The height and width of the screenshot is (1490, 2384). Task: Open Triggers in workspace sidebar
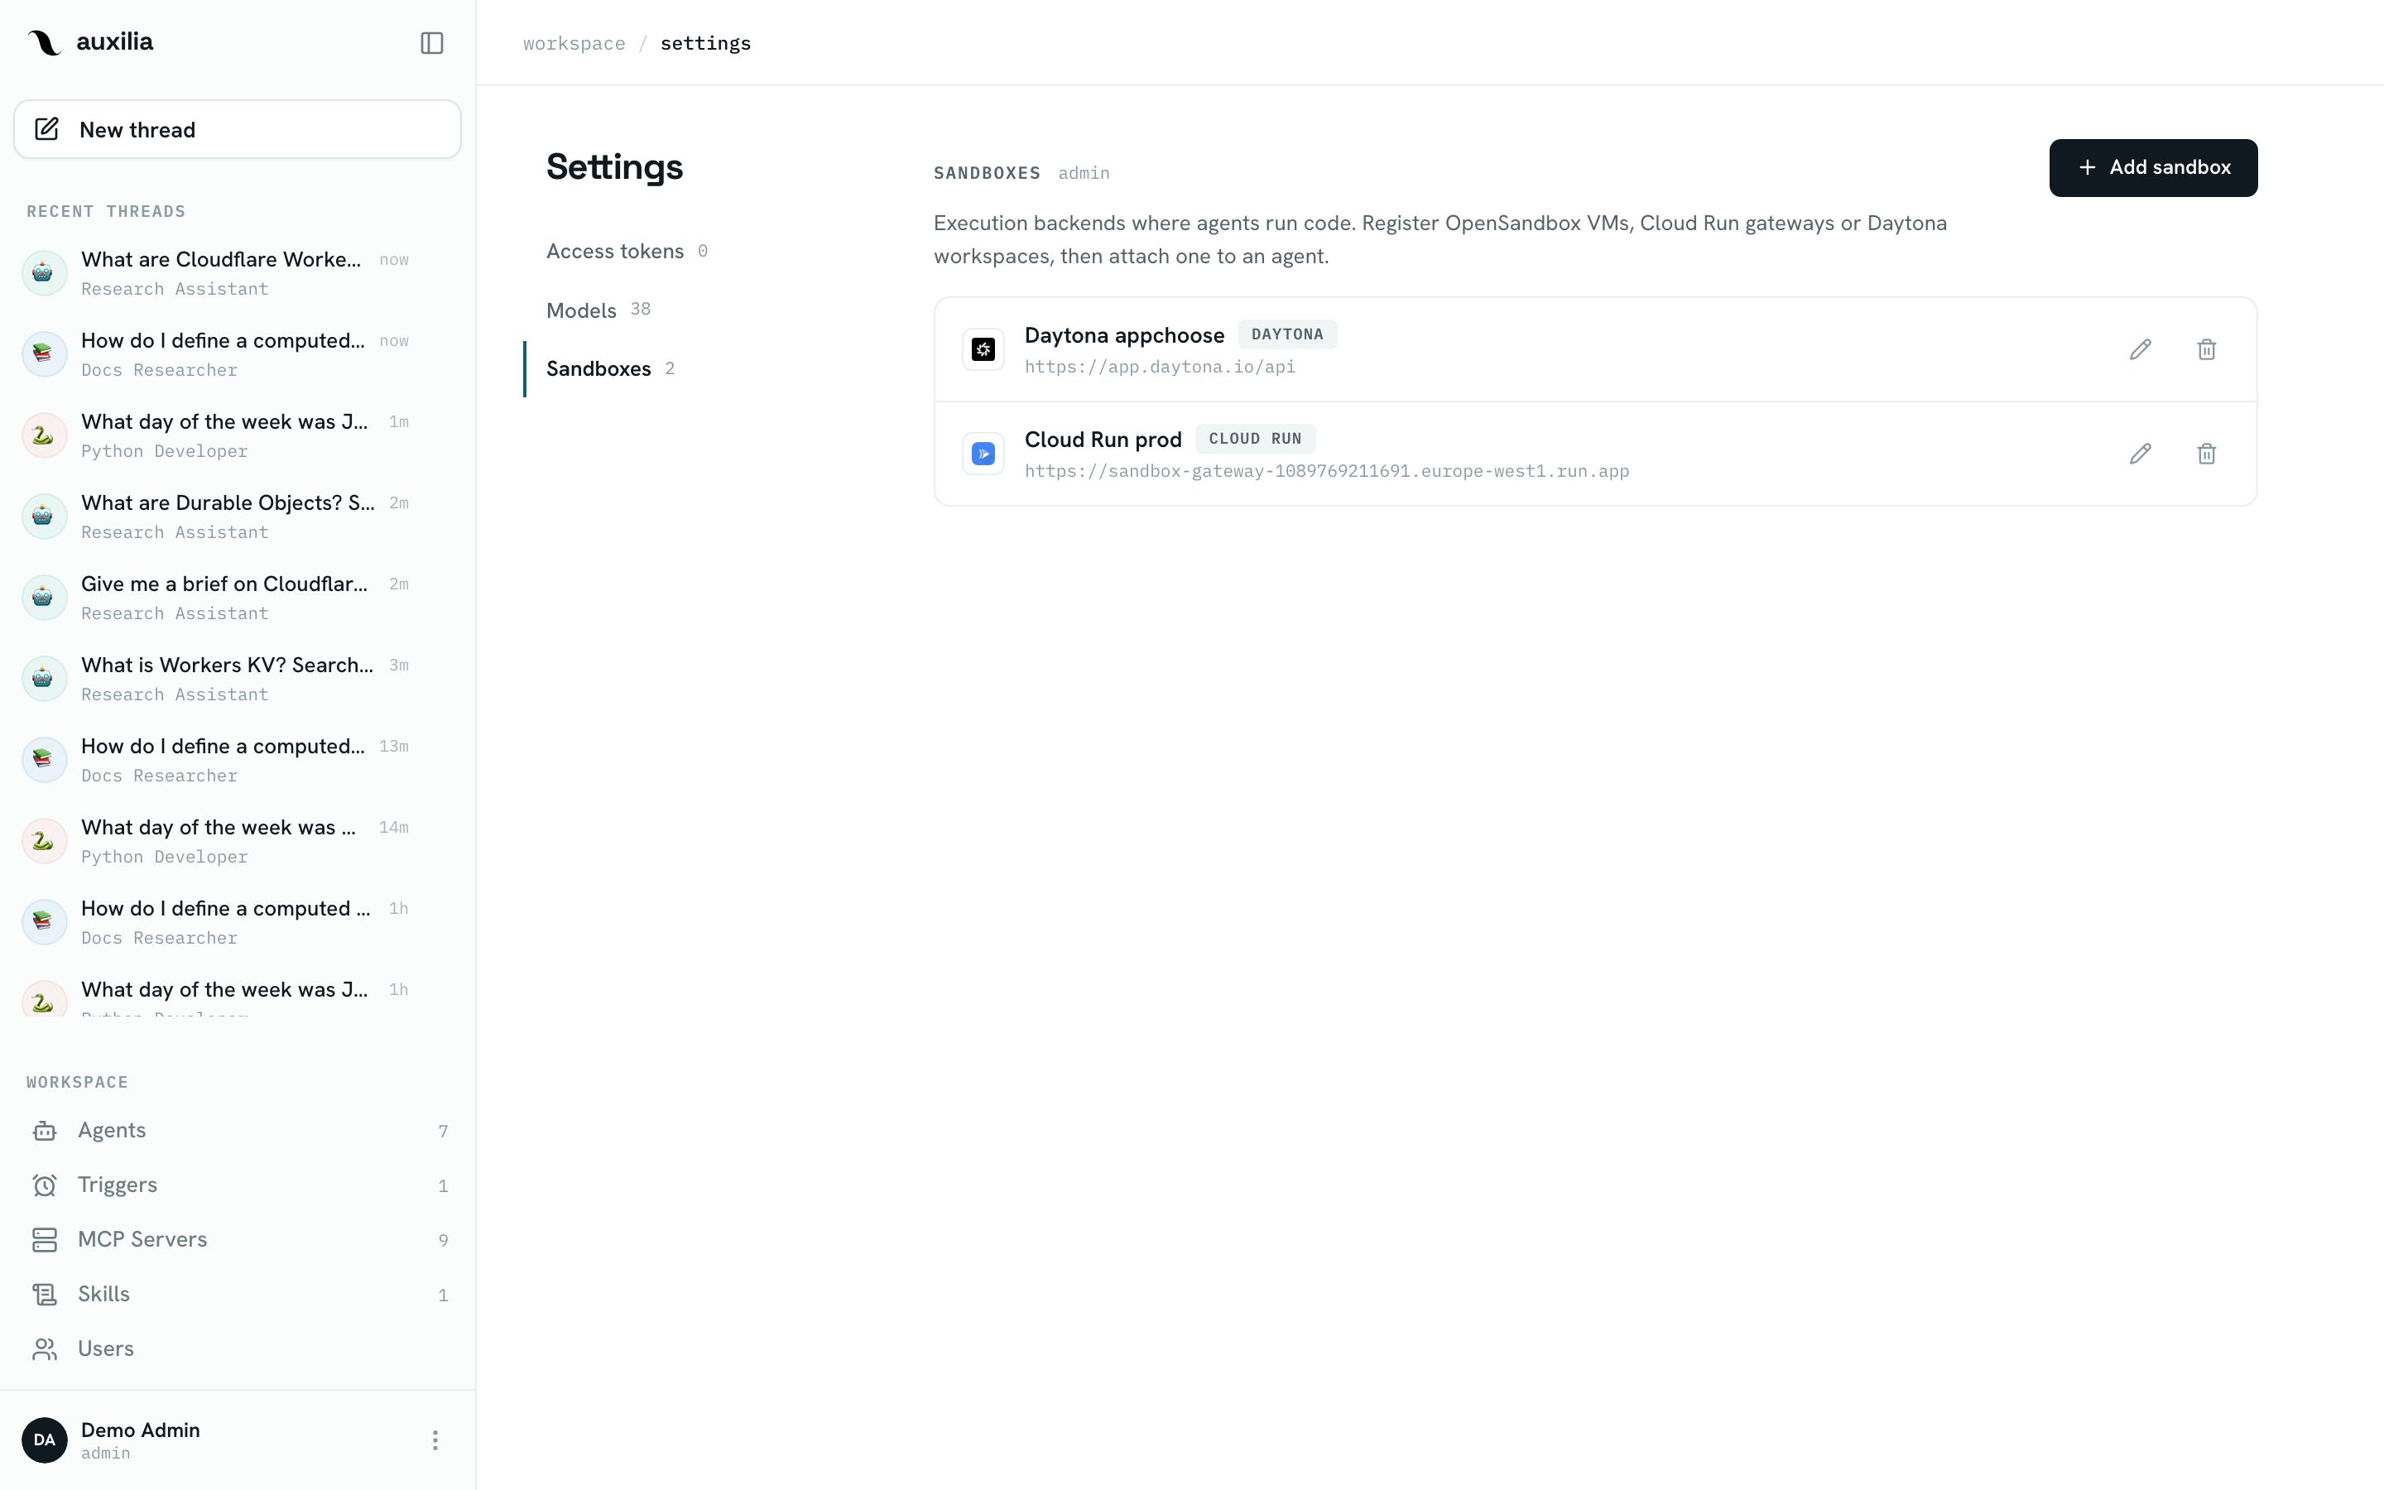[238, 1185]
